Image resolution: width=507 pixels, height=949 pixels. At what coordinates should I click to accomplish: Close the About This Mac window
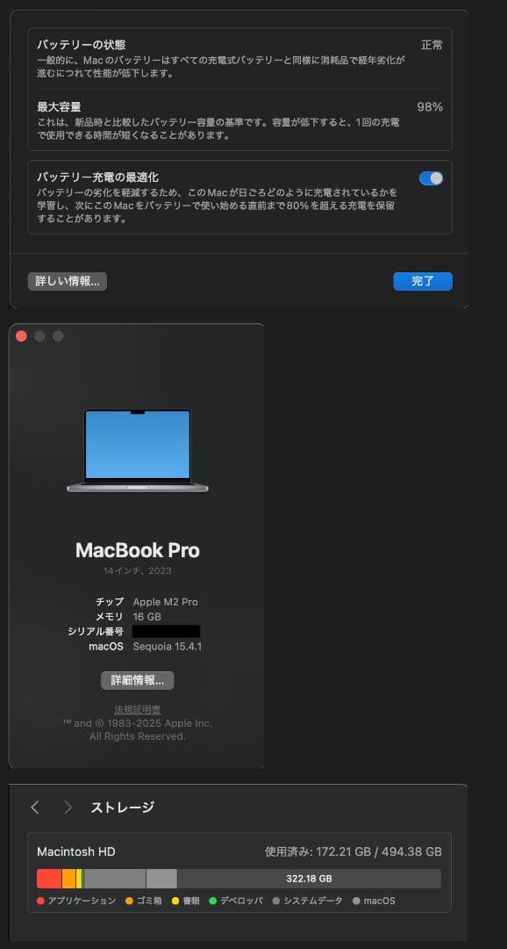pyautogui.click(x=21, y=337)
